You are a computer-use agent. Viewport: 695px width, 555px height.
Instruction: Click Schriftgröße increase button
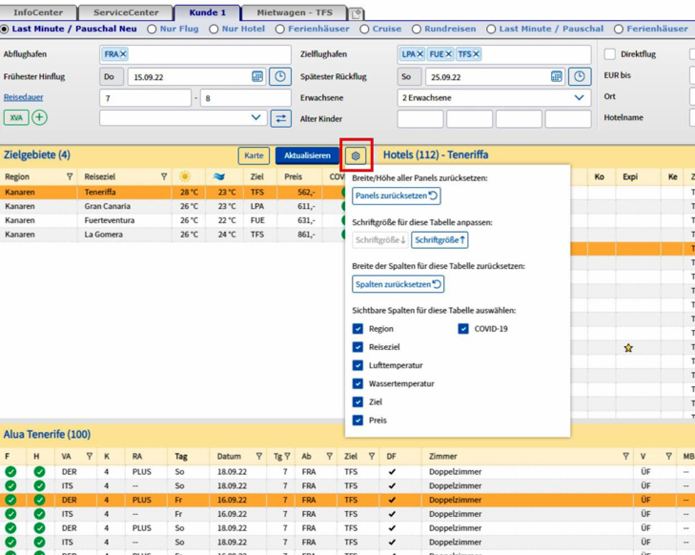pos(439,239)
